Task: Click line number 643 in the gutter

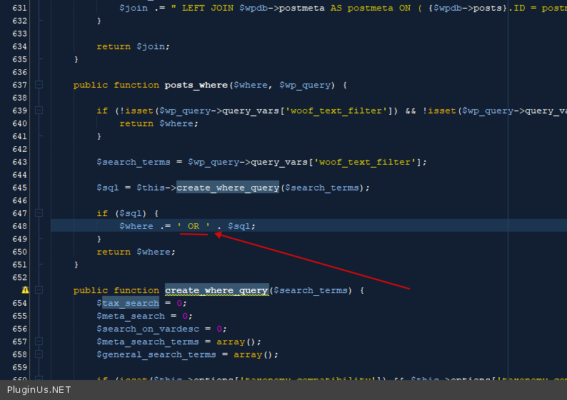Action: point(20,162)
